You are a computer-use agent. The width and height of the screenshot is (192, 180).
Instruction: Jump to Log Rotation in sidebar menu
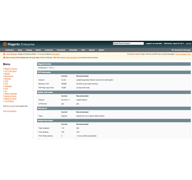[x=9, y=101]
